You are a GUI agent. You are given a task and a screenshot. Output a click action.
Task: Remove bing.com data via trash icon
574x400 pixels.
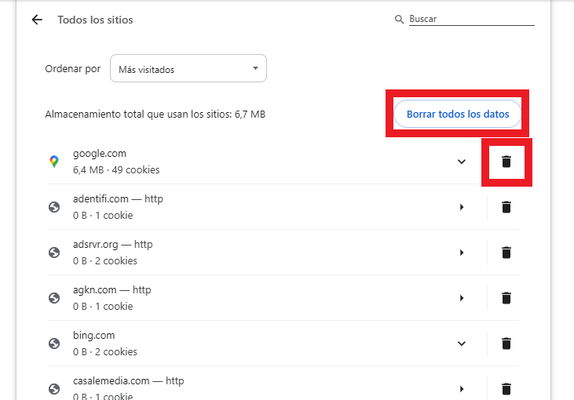506,344
